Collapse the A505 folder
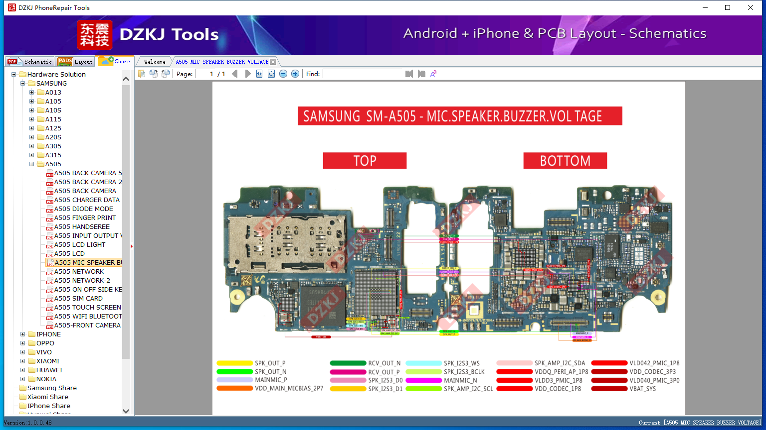The width and height of the screenshot is (766, 430). (32, 164)
